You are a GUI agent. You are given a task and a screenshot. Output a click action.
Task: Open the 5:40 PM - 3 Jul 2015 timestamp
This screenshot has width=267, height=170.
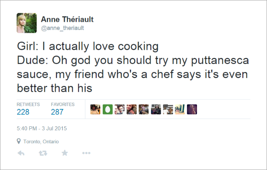42,128
